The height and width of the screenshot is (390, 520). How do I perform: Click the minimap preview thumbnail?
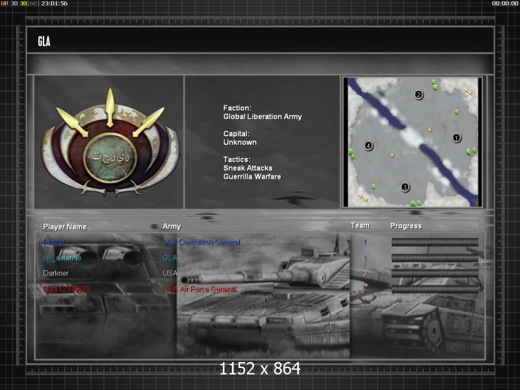tap(412, 142)
